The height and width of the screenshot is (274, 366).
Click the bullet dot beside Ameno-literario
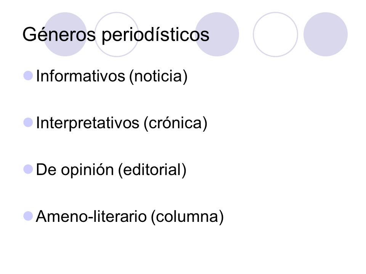(x=28, y=216)
